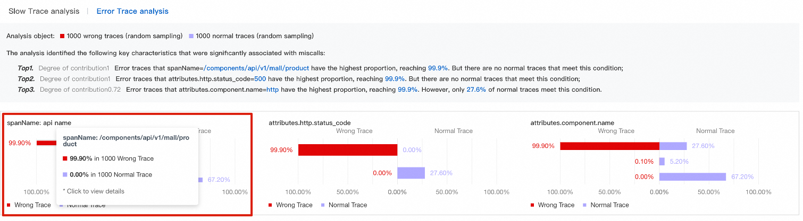The image size is (803, 221).
Task: Toggle Wrong Trace legend in http.status_code chart
Action: [290, 205]
